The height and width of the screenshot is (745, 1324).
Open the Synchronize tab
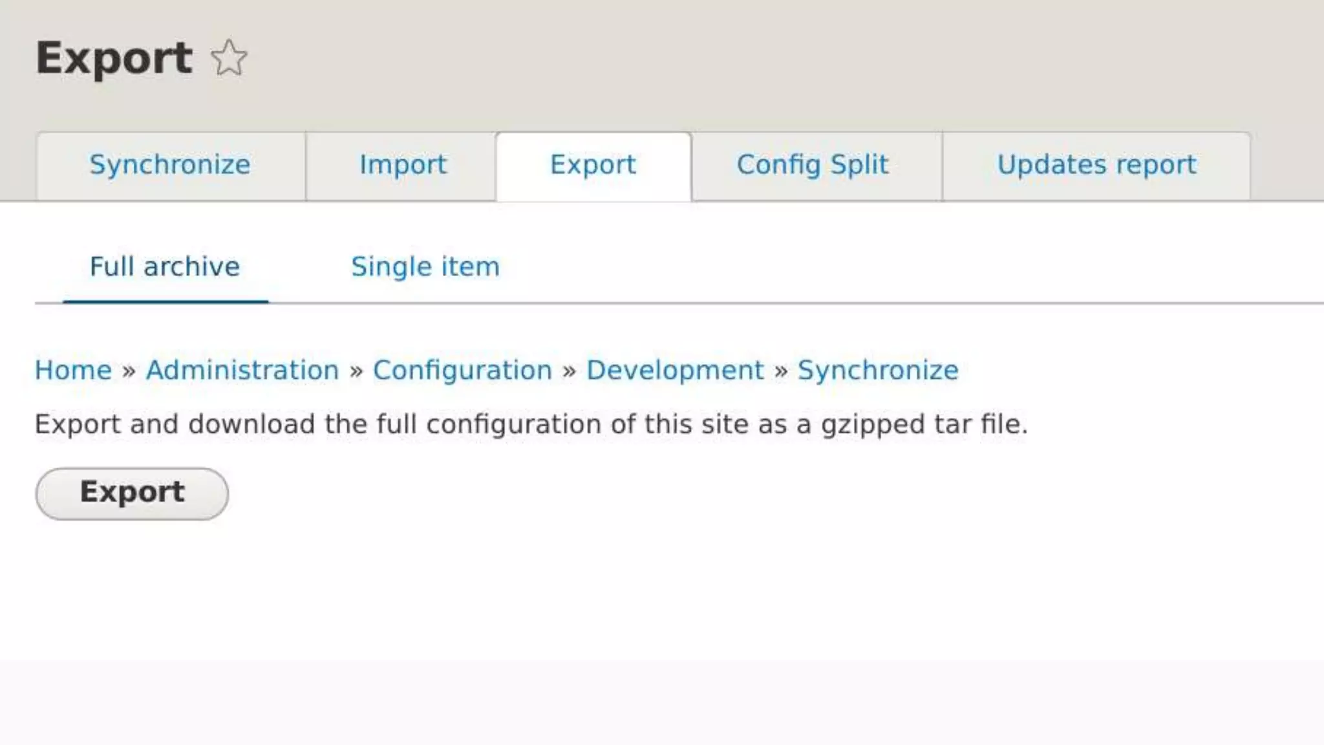pos(170,165)
